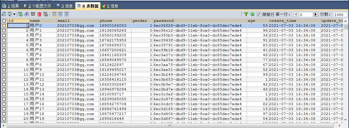Check the row checkbox for 用户19

point(4,119)
